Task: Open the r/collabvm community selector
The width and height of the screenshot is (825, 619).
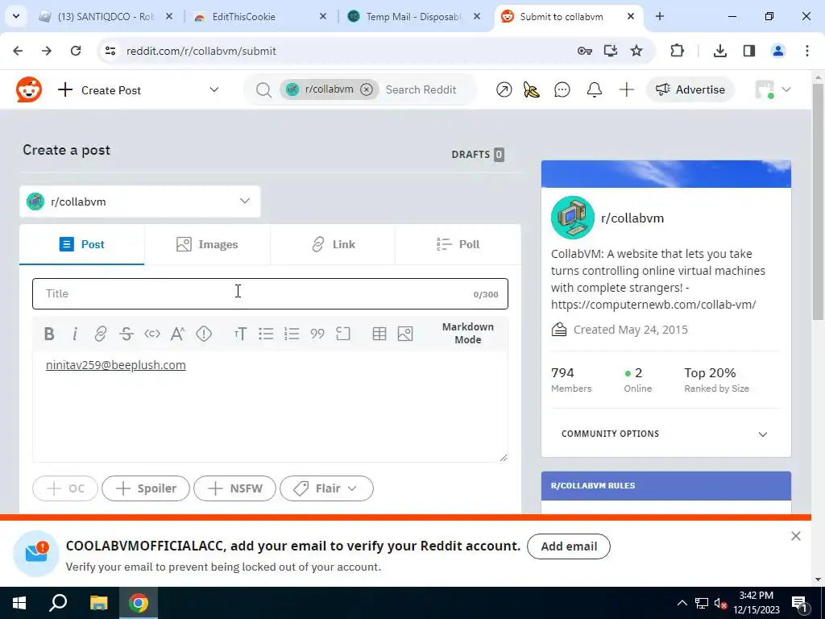Action: tap(140, 201)
